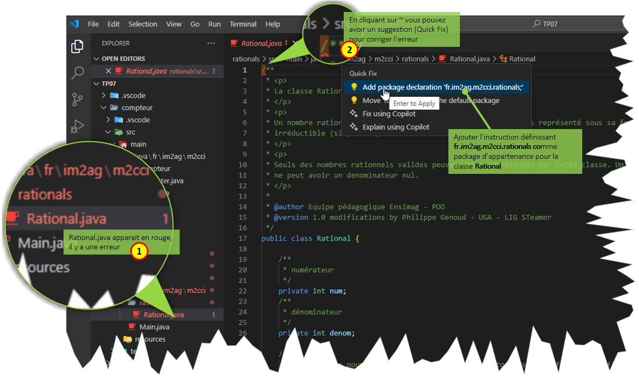Close Rational.java in Open Editors list
This screenshot has width=639, height=380.
[x=108, y=71]
